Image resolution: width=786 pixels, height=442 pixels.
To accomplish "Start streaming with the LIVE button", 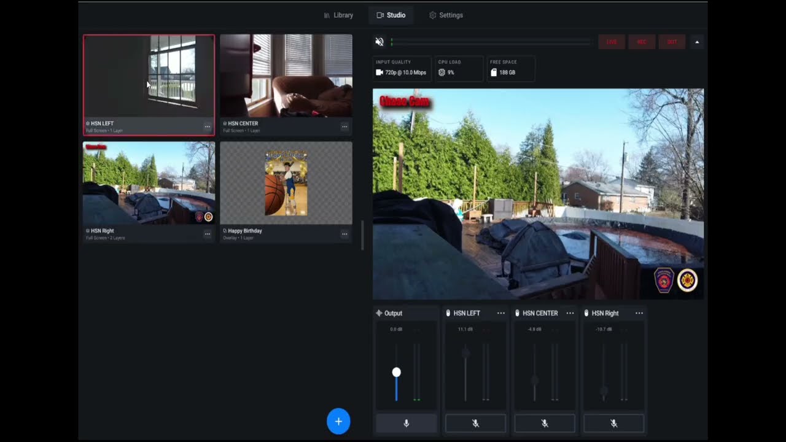I will [x=612, y=42].
